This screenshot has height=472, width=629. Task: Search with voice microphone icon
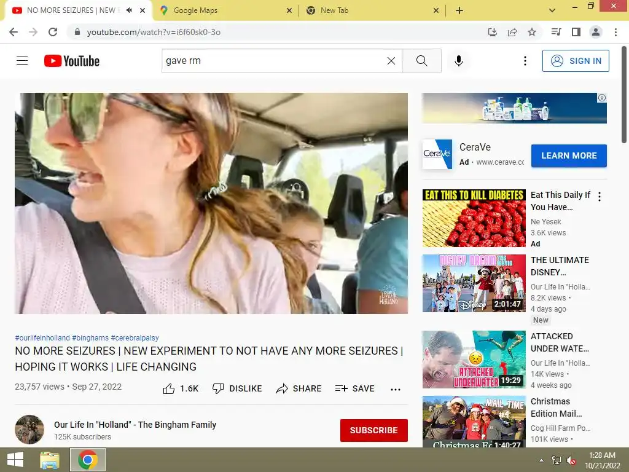pos(458,61)
